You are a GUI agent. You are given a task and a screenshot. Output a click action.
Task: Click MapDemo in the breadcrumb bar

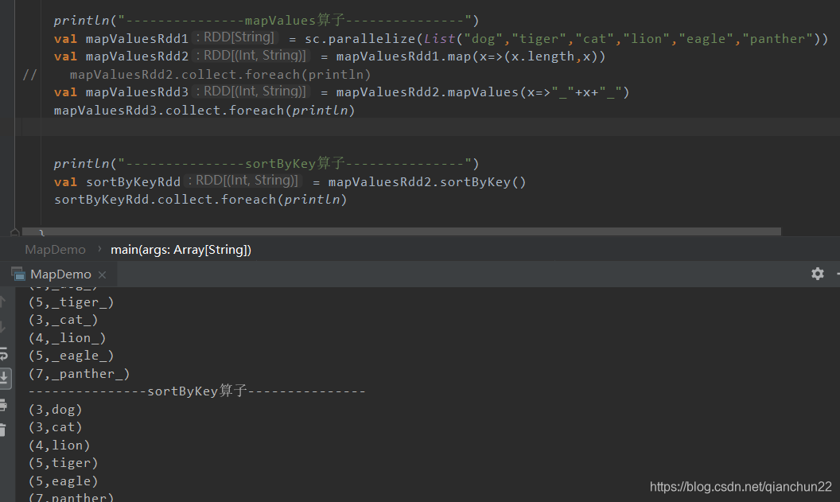55,250
